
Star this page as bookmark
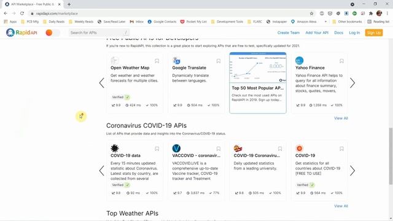[311, 14]
